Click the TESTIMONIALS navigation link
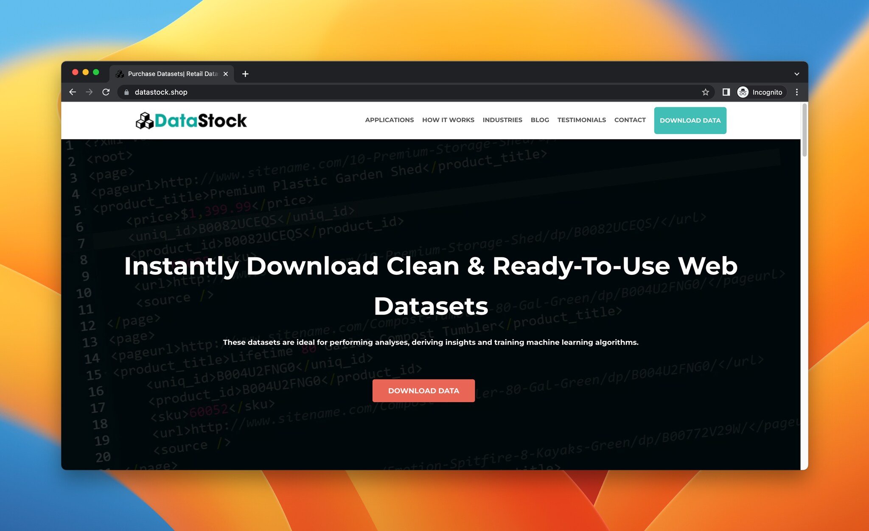Viewport: 869px width, 531px height. click(x=581, y=120)
